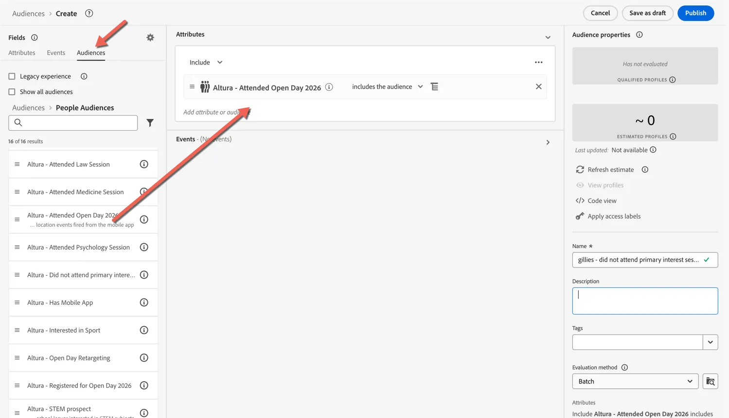Image resolution: width=729 pixels, height=418 pixels.
Task: Remove the Attended Open Day 2026 rule
Action: [x=538, y=86]
